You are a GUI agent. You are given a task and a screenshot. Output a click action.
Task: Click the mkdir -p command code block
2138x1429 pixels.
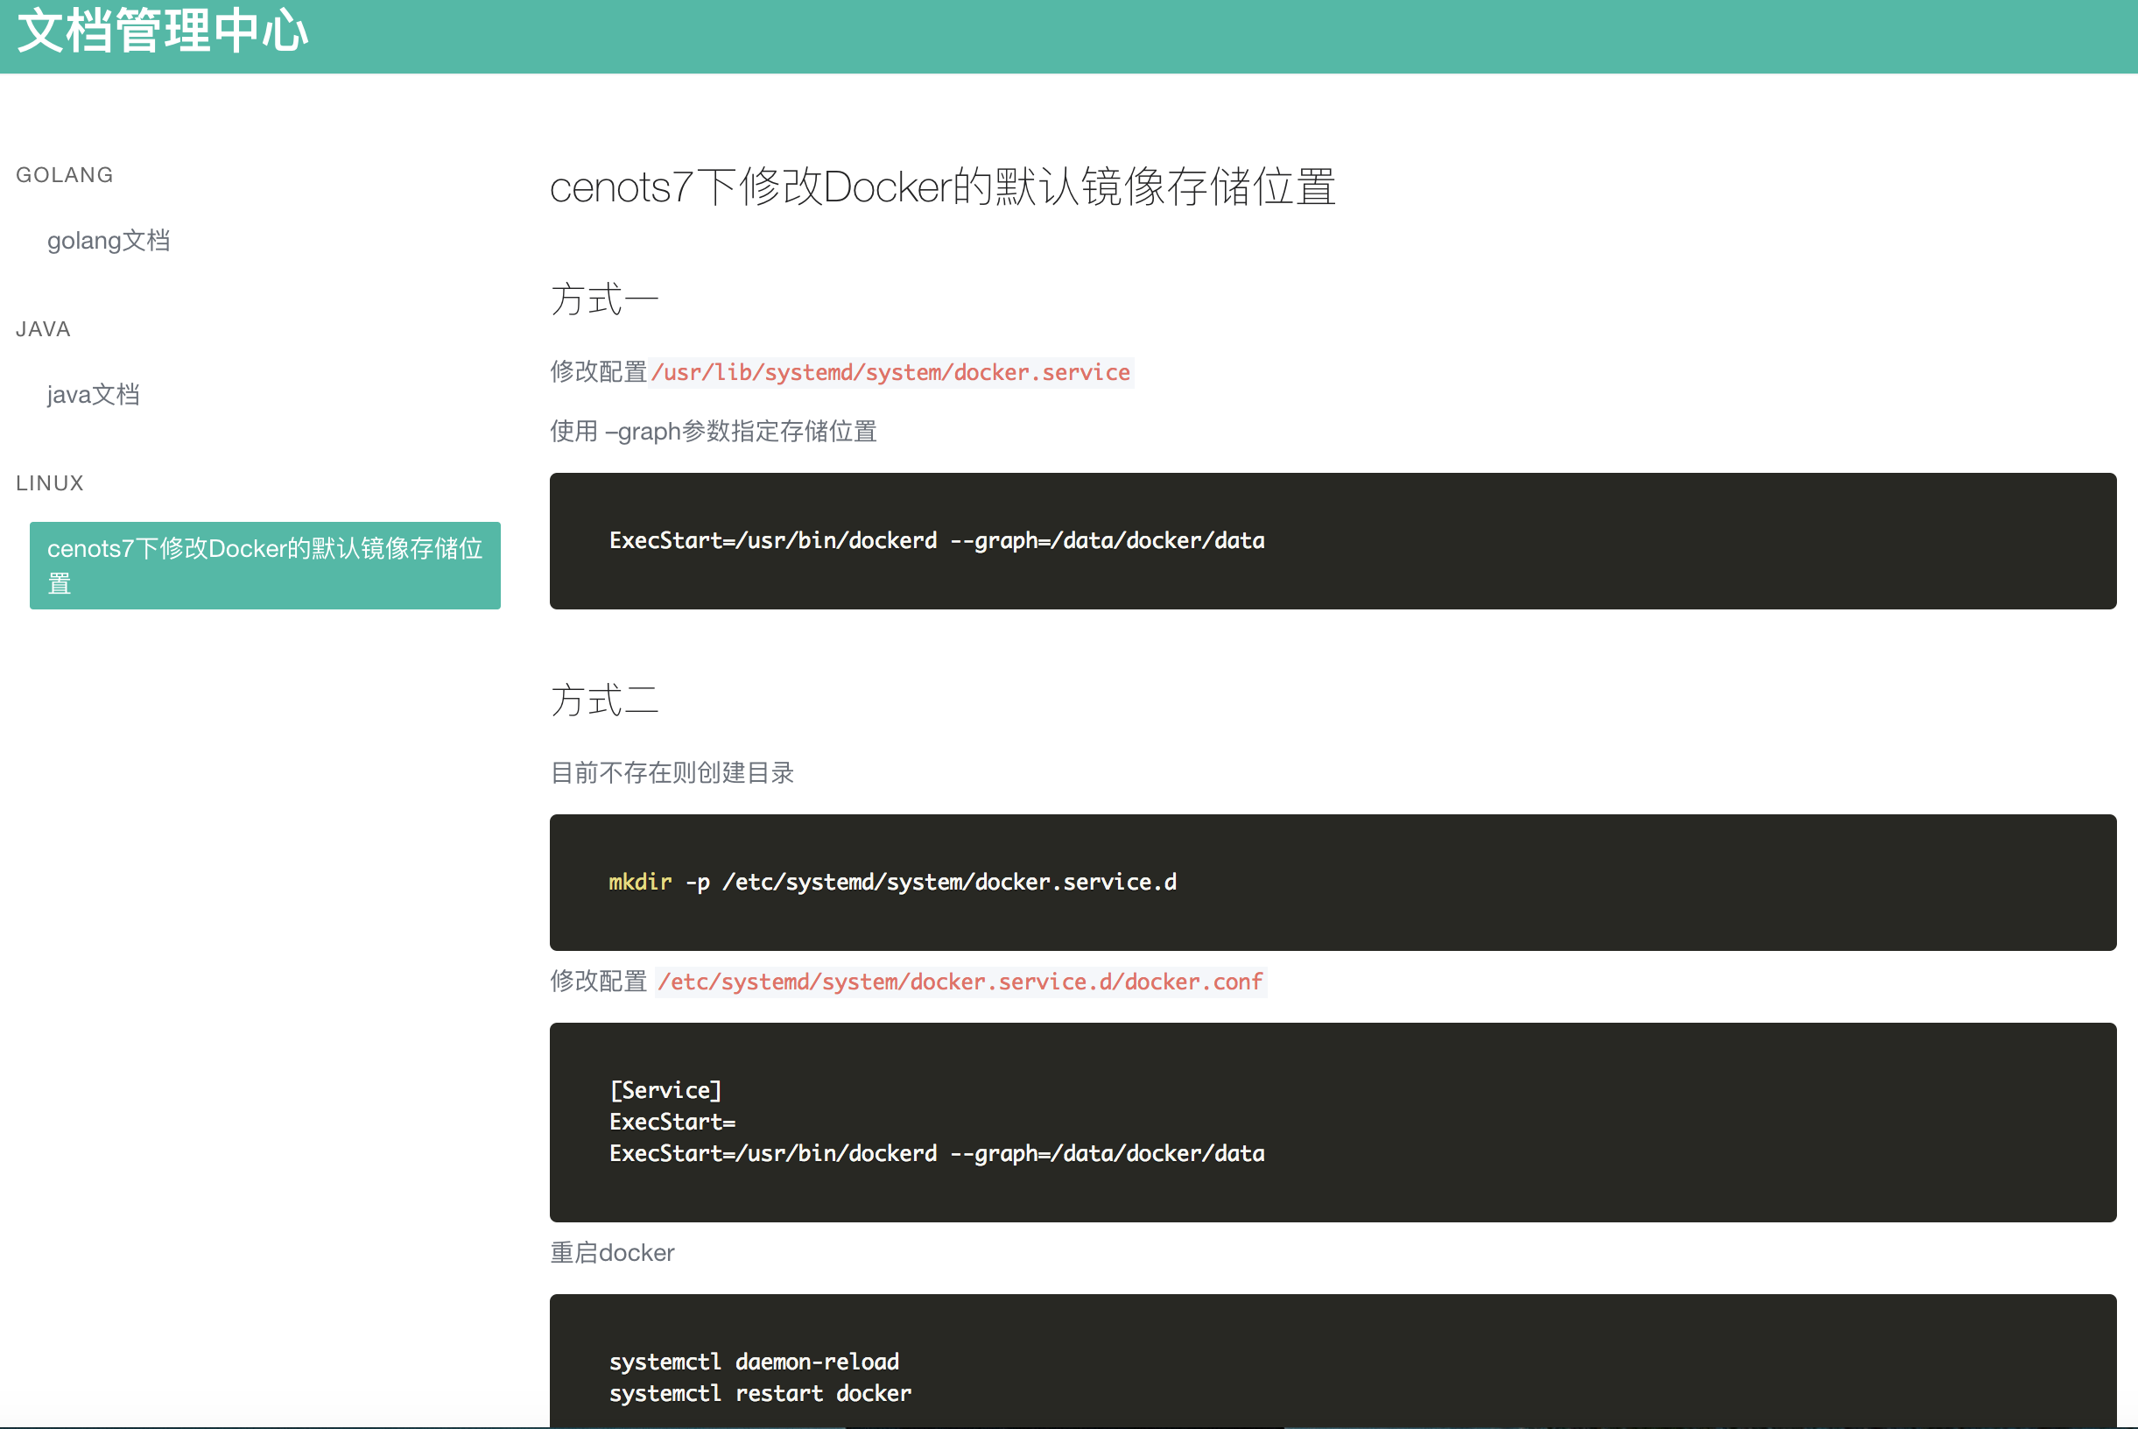click(x=892, y=883)
